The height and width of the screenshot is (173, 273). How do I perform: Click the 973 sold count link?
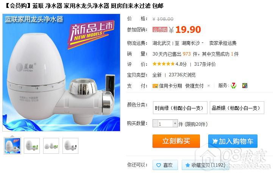pos(187,54)
